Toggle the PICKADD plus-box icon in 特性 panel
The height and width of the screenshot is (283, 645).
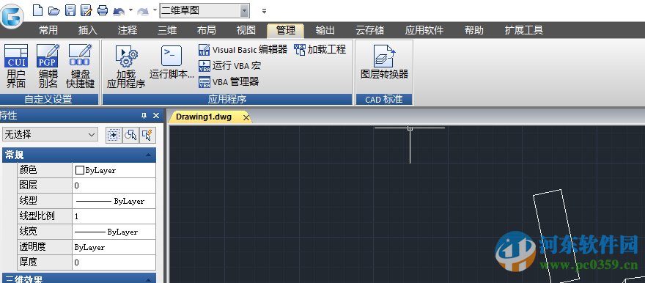click(114, 134)
